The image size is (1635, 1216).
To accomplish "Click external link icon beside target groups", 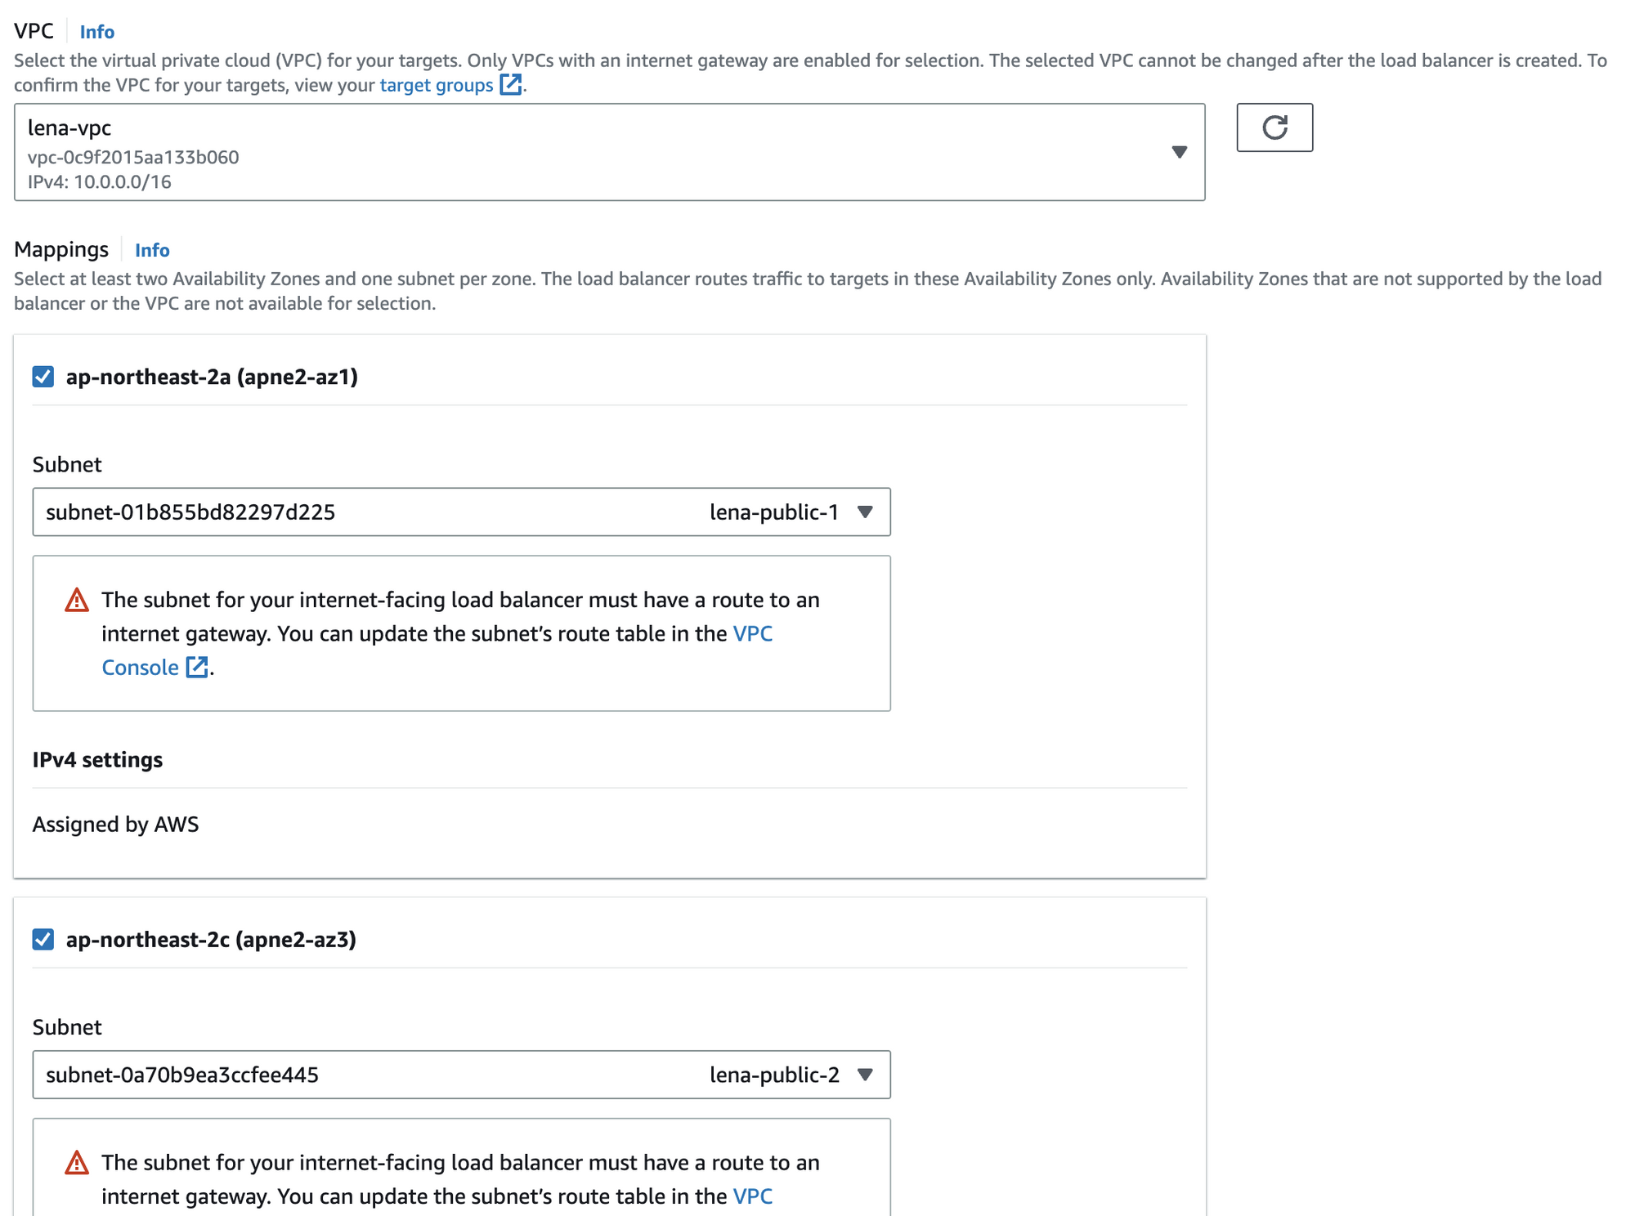I will tap(510, 84).
